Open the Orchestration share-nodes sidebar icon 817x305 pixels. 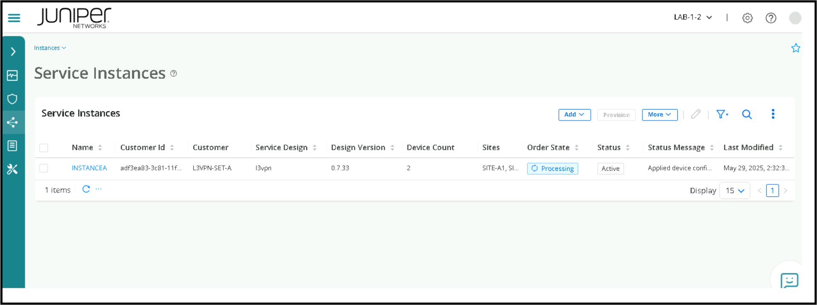tap(12, 123)
